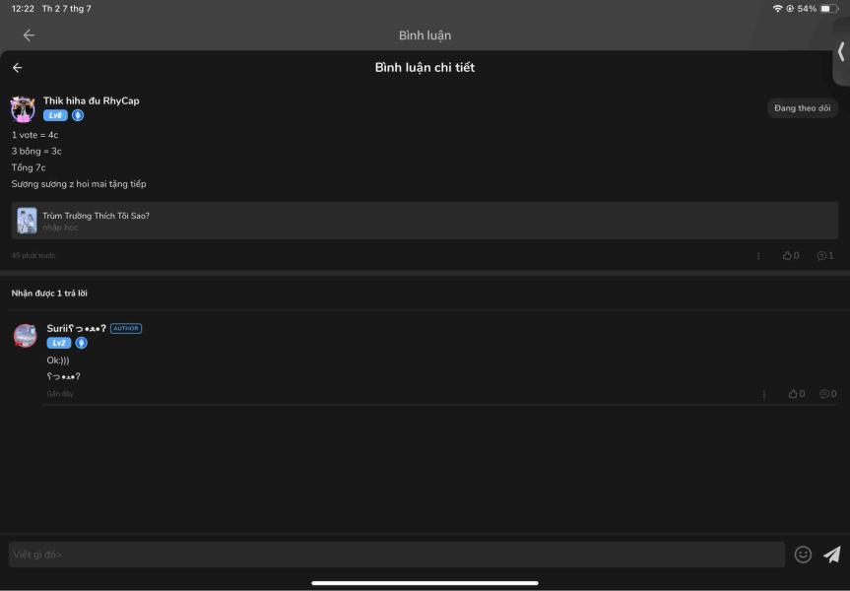The image size is (850, 591).
Task: Tap the user name Thik hiha đu RhyCap
Action: 91,100
